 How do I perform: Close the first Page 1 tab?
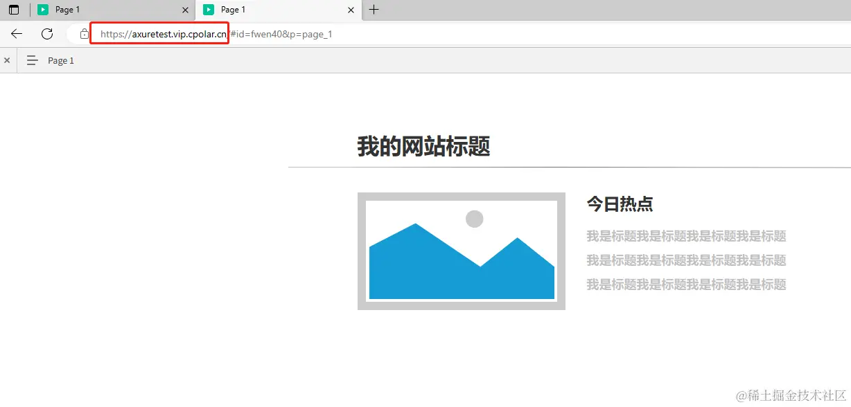pos(185,10)
